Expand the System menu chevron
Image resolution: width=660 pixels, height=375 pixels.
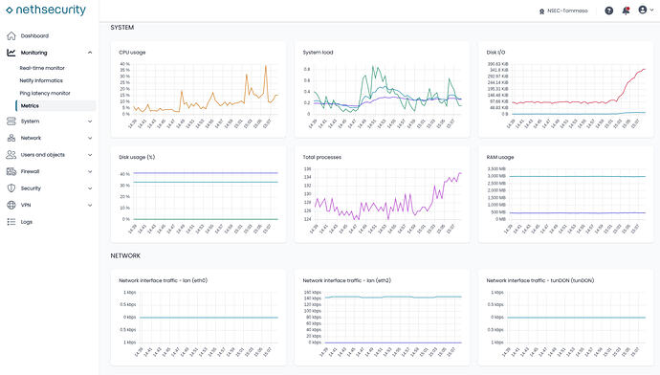point(90,121)
